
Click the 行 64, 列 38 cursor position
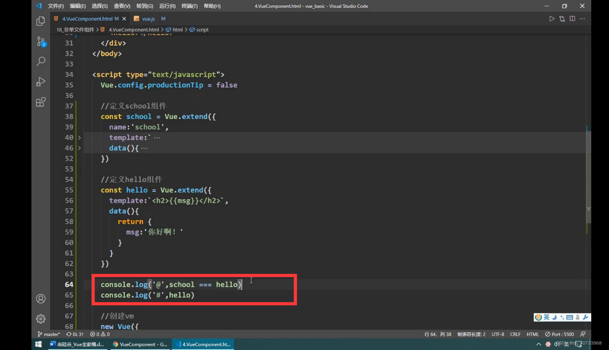click(x=438, y=334)
